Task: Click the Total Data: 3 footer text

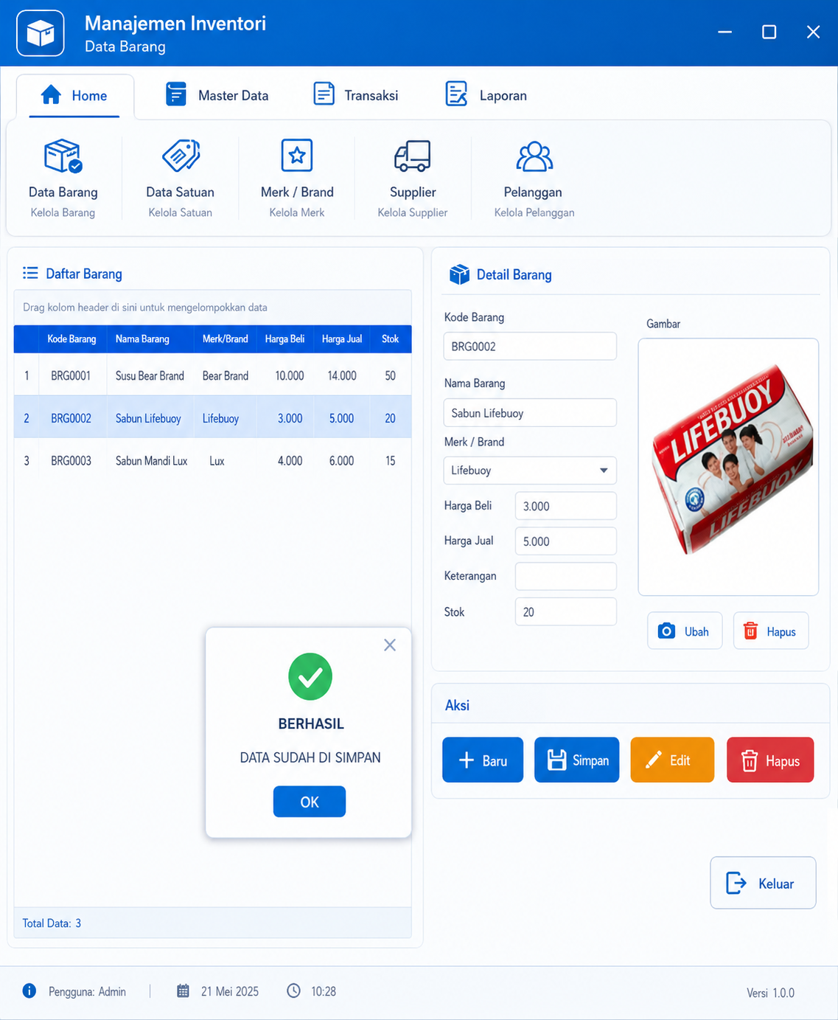Action: [52, 923]
